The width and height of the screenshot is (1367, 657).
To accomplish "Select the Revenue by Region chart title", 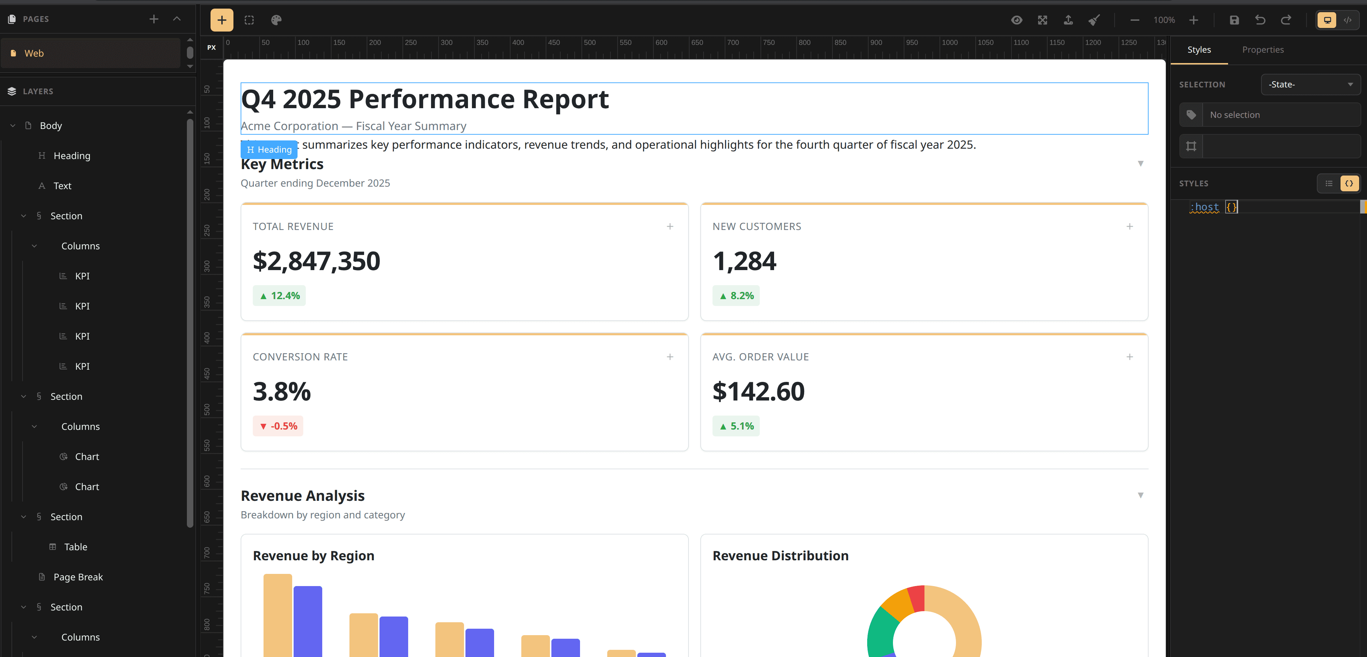I will point(313,556).
